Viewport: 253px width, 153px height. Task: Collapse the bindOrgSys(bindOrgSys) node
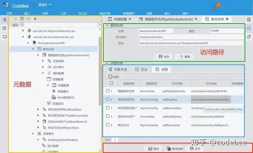click(38, 140)
